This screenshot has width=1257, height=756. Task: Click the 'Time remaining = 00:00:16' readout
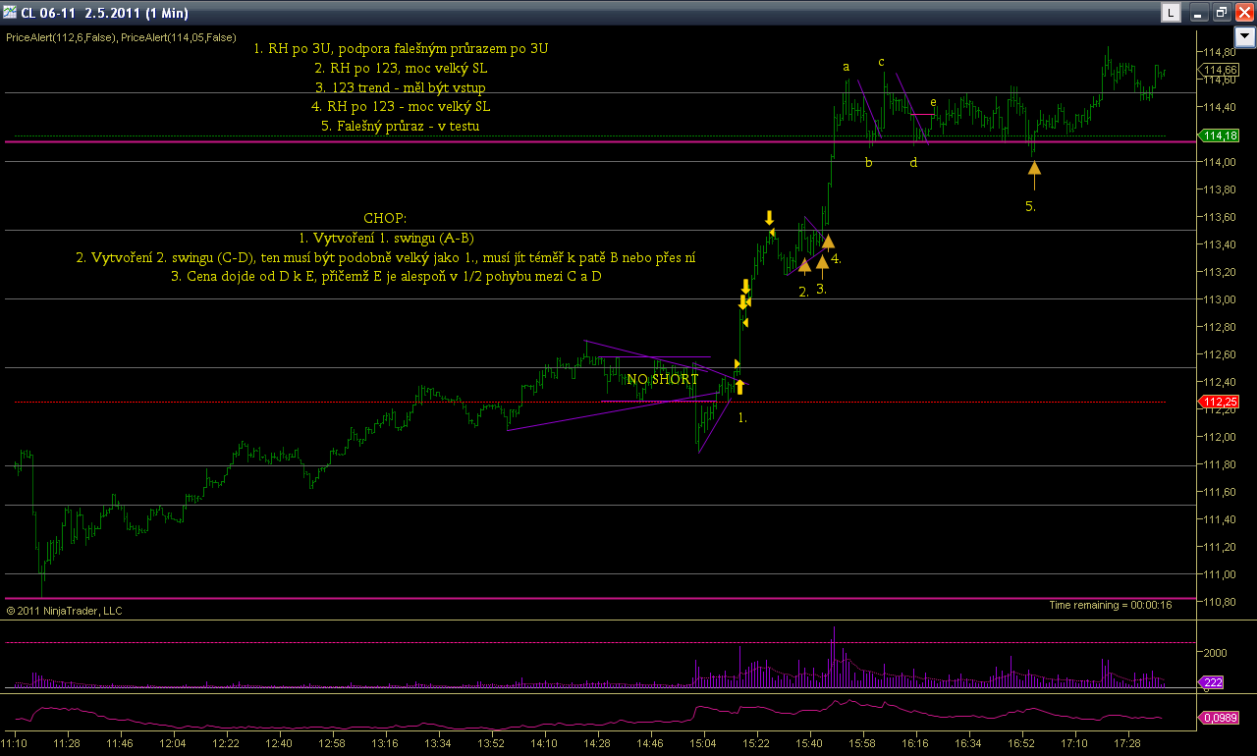1110,605
